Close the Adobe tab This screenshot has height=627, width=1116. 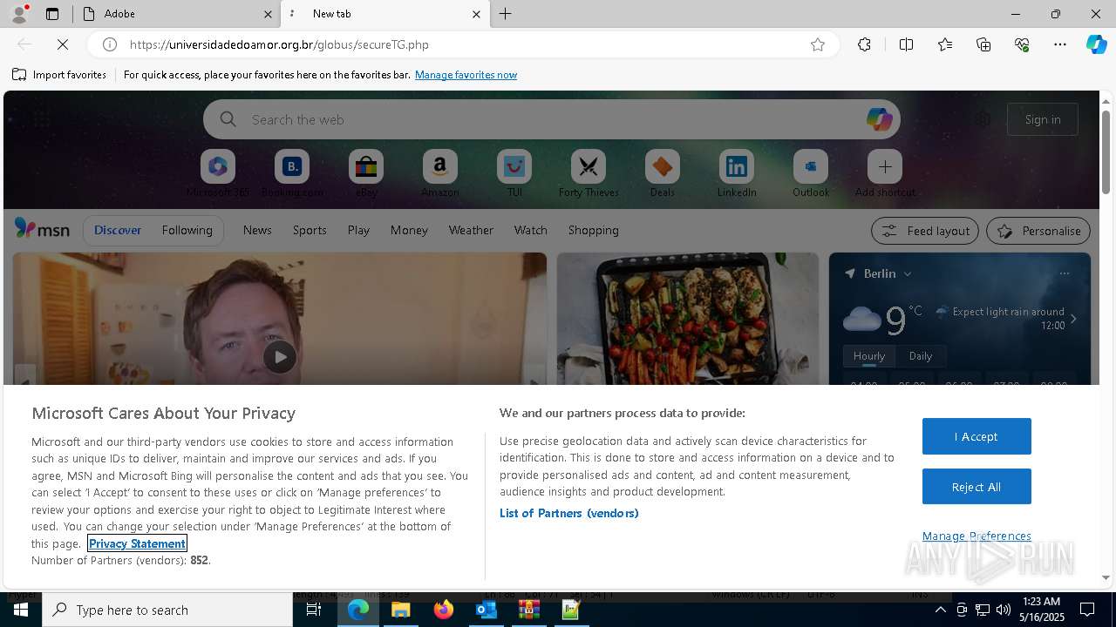tap(268, 14)
